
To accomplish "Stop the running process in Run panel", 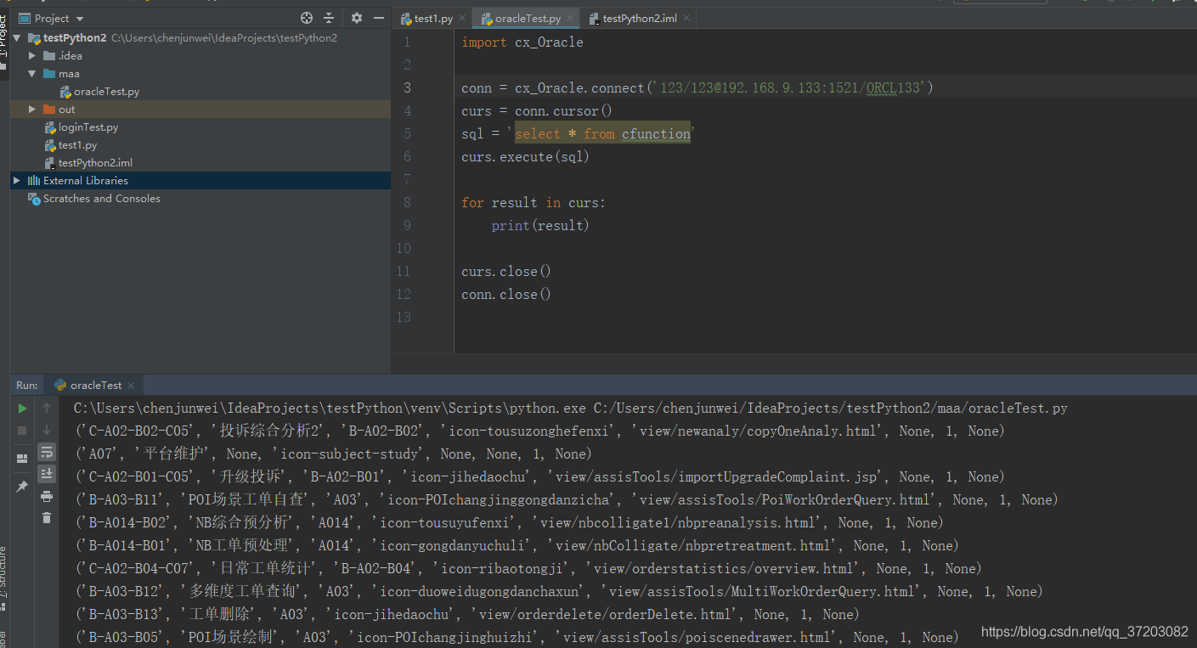I will pos(21,431).
